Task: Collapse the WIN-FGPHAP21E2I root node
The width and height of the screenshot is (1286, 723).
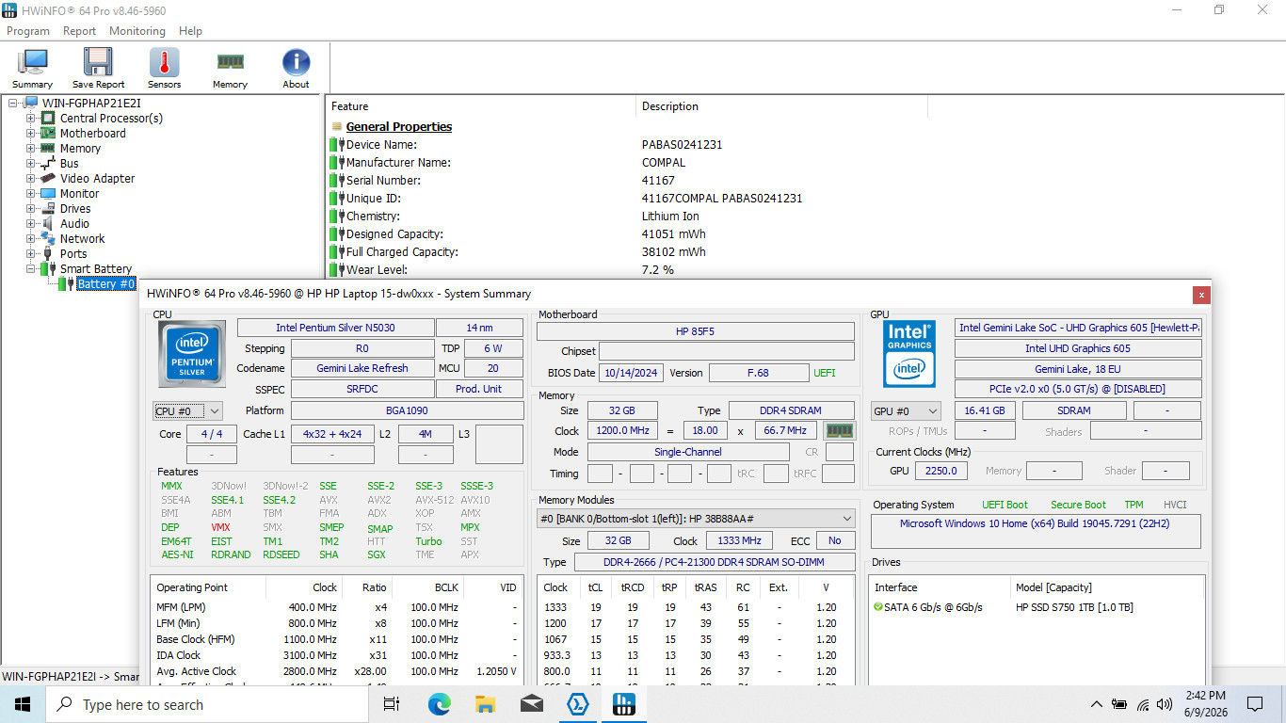Action: tap(13, 103)
